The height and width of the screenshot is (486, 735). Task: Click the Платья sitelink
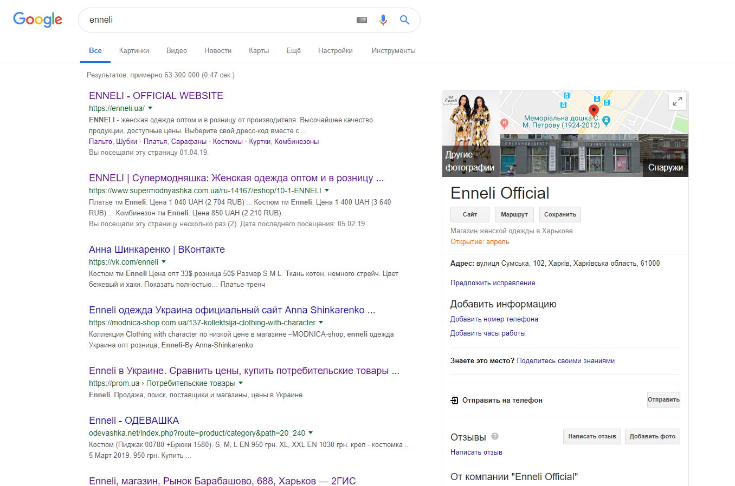155,142
